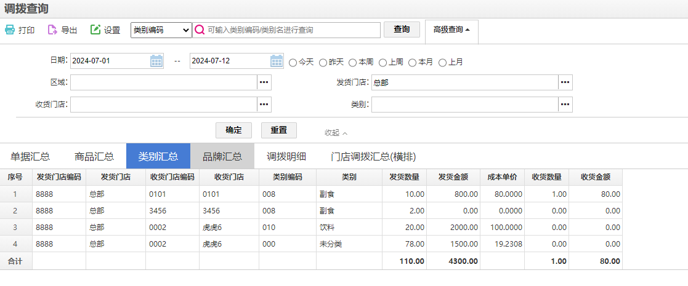Click the ellipsis button beside 发货门店
This screenshot has width=688, height=286.
pyautogui.click(x=565, y=82)
